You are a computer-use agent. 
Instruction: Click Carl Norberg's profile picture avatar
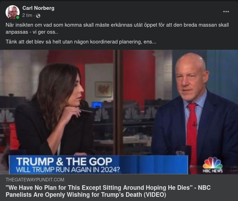13,12
